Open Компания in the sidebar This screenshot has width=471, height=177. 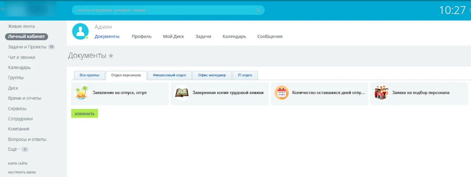click(19, 129)
